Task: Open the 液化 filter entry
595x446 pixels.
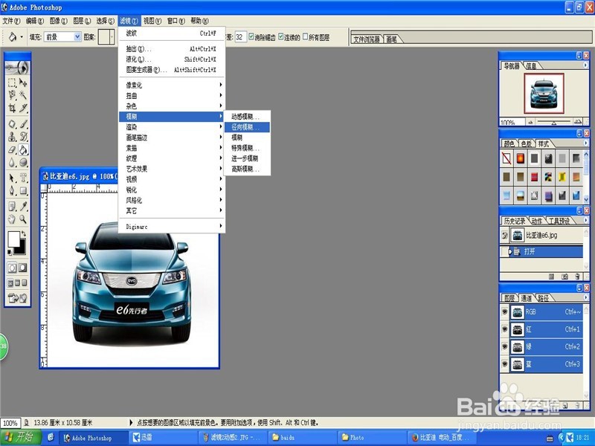Action: 172,59
